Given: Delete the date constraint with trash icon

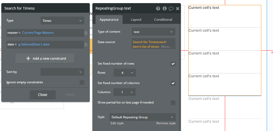Looking at the screenshot, I should [86, 45].
